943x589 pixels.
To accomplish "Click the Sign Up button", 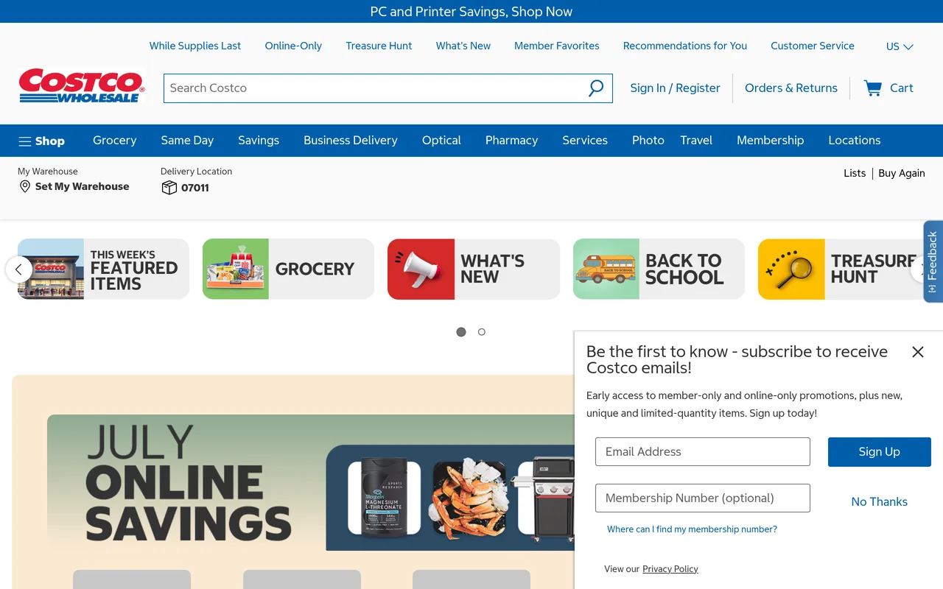I will (880, 452).
